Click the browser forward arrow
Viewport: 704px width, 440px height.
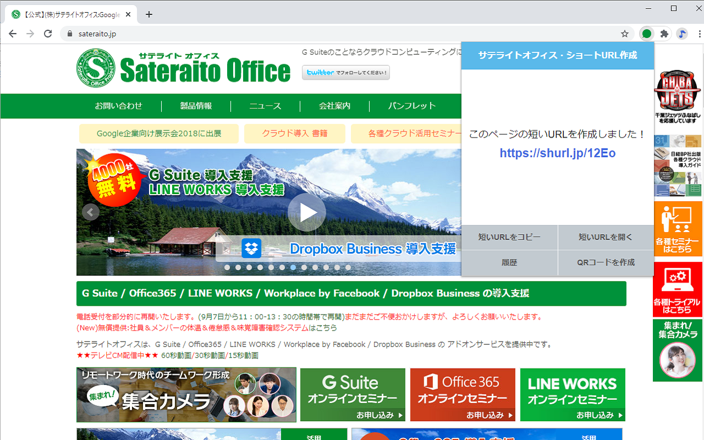[x=30, y=34]
